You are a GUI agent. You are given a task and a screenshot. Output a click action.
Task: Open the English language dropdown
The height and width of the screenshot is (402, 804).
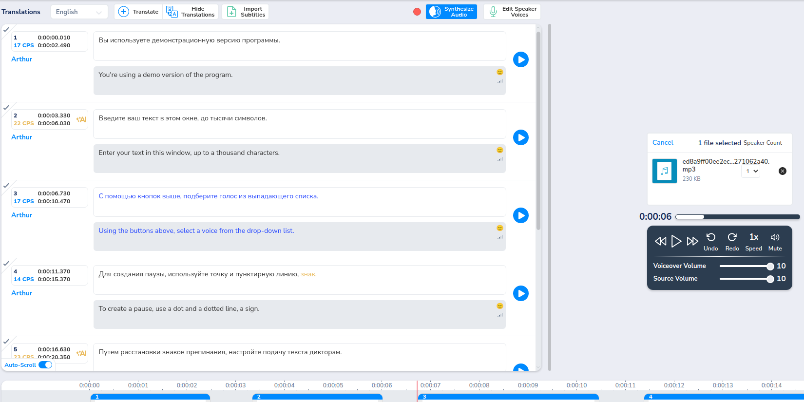79,12
